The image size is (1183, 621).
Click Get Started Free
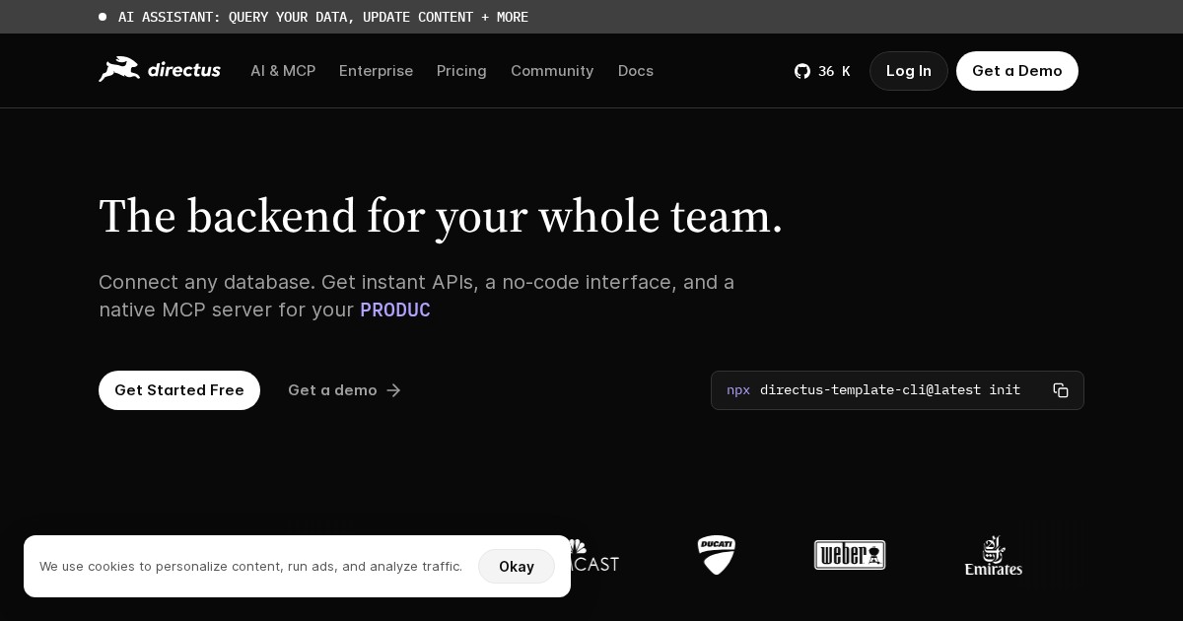coord(179,390)
